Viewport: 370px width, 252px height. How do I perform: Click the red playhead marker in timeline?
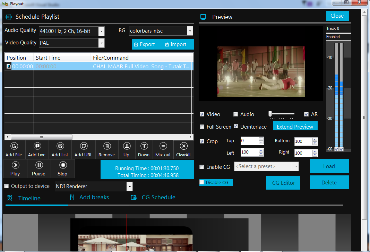tap(127, 233)
